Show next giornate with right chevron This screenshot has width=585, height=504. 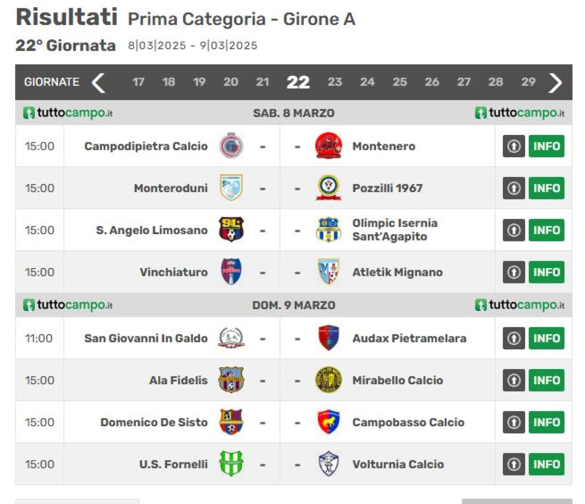555,83
